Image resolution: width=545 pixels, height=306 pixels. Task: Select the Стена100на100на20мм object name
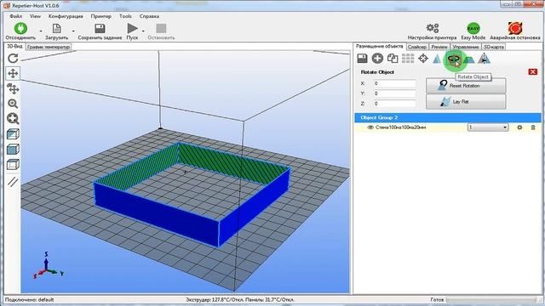[401, 127]
